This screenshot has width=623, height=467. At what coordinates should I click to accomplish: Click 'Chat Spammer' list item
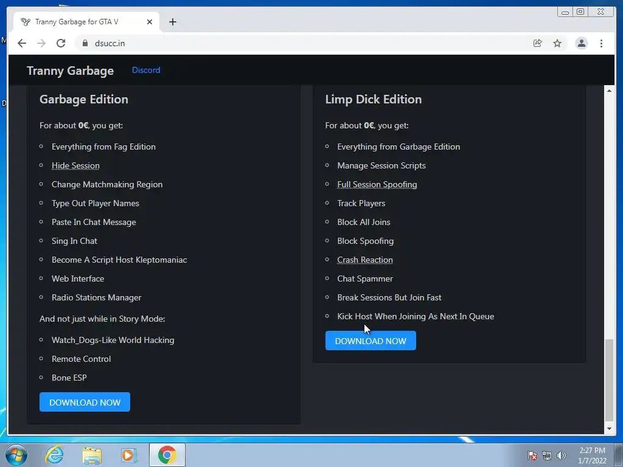[x=365, y=278]
